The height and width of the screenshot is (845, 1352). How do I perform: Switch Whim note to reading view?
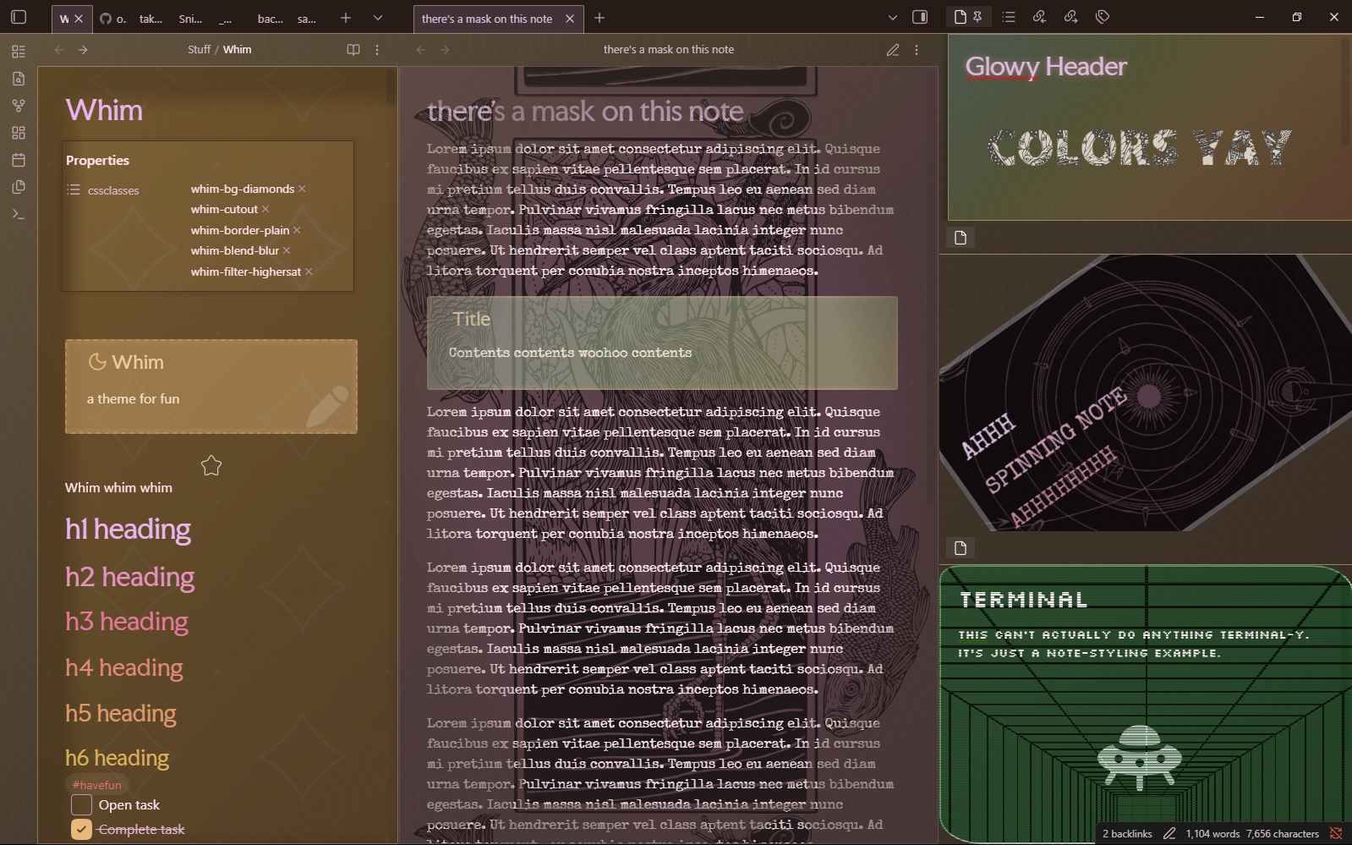coord(353,50)
